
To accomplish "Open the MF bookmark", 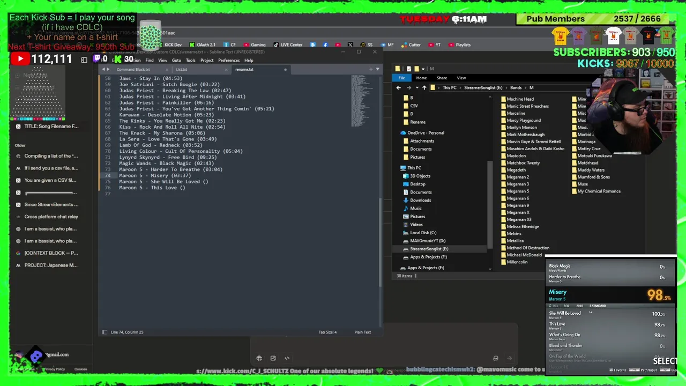I will [387, 45].
